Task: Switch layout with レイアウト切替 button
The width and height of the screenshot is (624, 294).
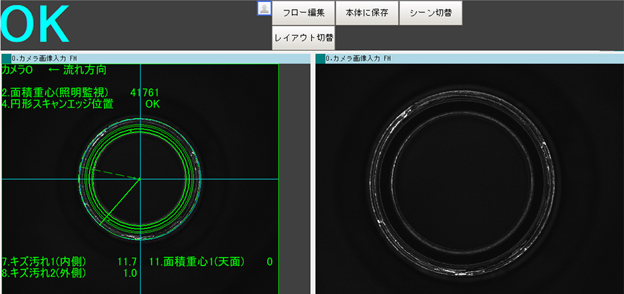Action: 303,38
